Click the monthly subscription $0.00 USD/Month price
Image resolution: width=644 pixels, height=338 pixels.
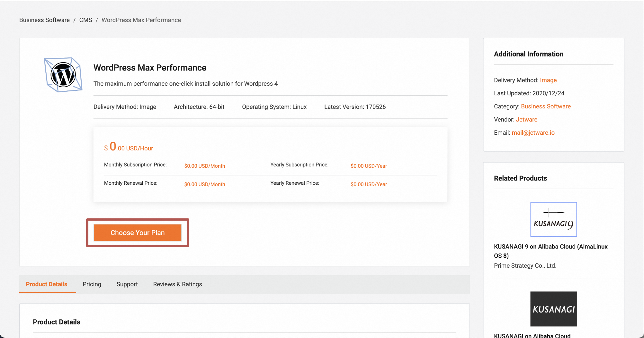(x=204, y=166)
